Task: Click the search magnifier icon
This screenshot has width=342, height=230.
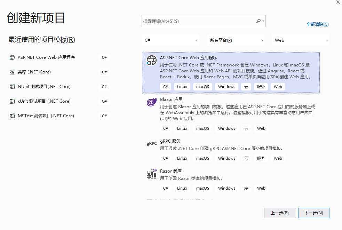Action: pyautogui.click(x=258, y=21)
